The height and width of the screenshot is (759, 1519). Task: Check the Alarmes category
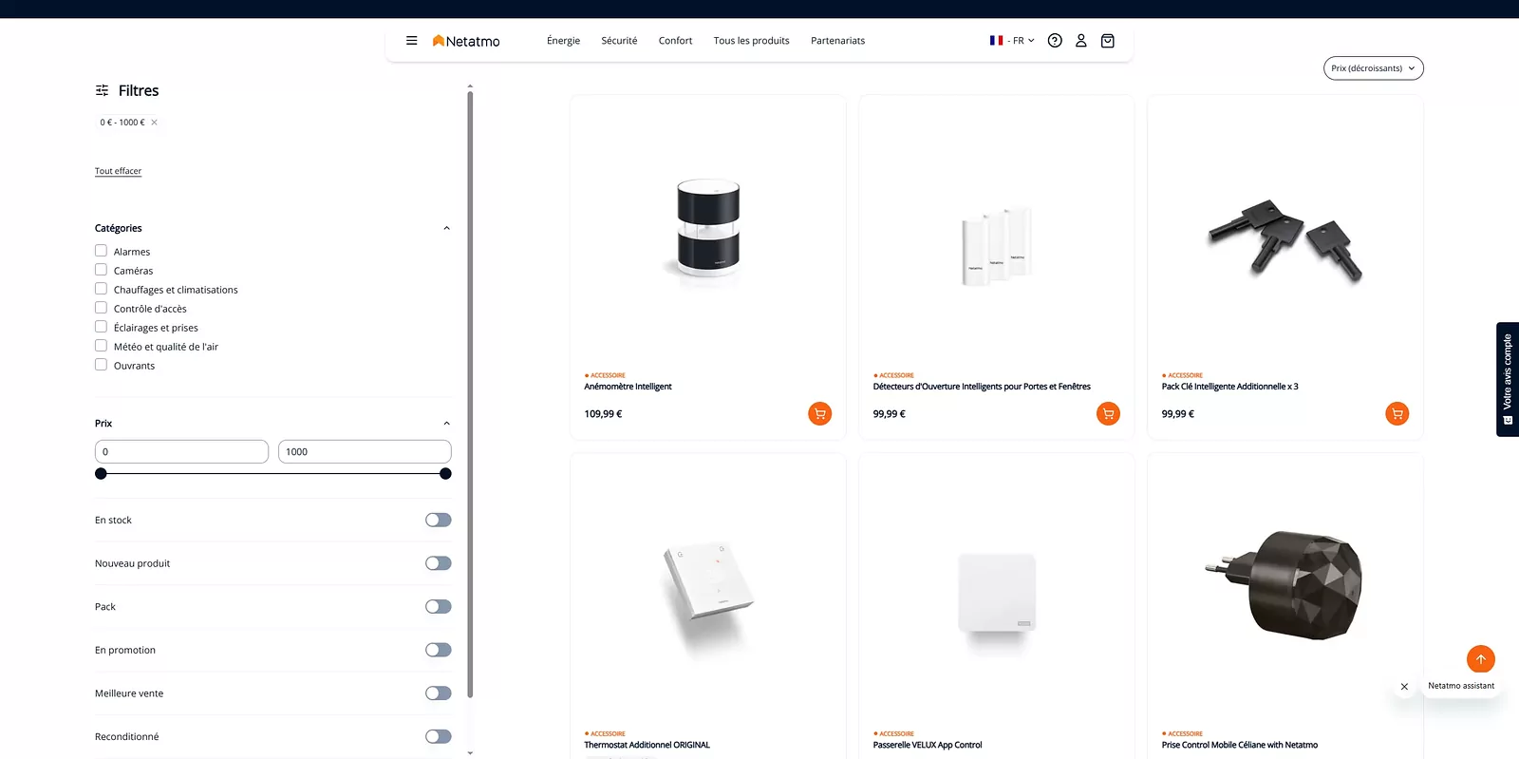click(x=101, y=251)
